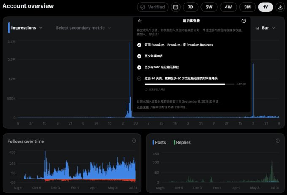Toggle the Posts series legend
287x195 pixels.
(159, 142)
